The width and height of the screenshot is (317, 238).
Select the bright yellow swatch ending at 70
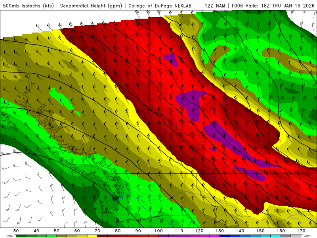tap(92, 236)
